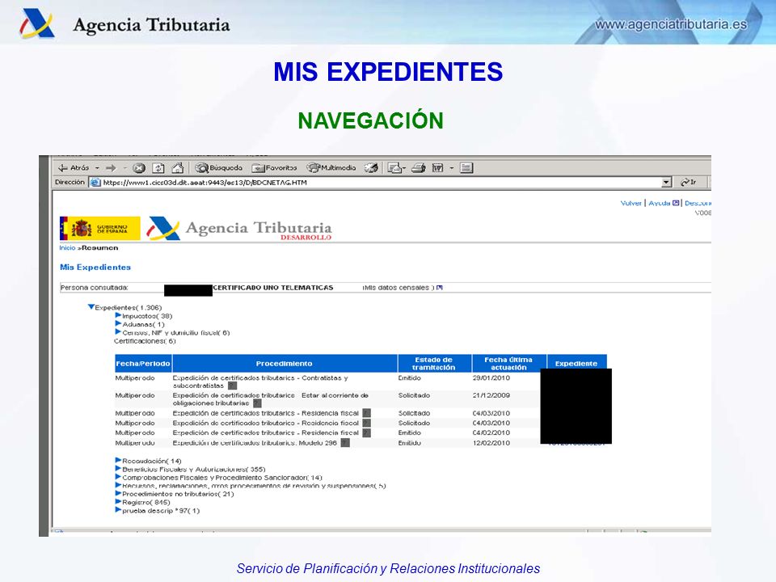The image size is (776, 582).
Task: Click the Atrás back button
Action: 74,168
